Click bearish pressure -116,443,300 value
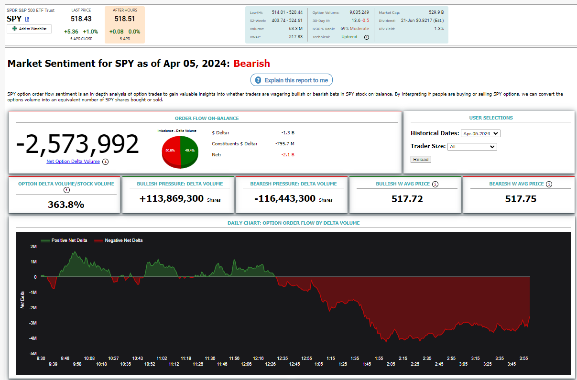 click(284, 198)
